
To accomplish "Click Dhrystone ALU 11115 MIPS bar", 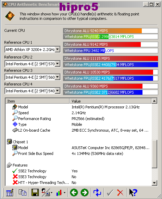I will click(111, 58).
